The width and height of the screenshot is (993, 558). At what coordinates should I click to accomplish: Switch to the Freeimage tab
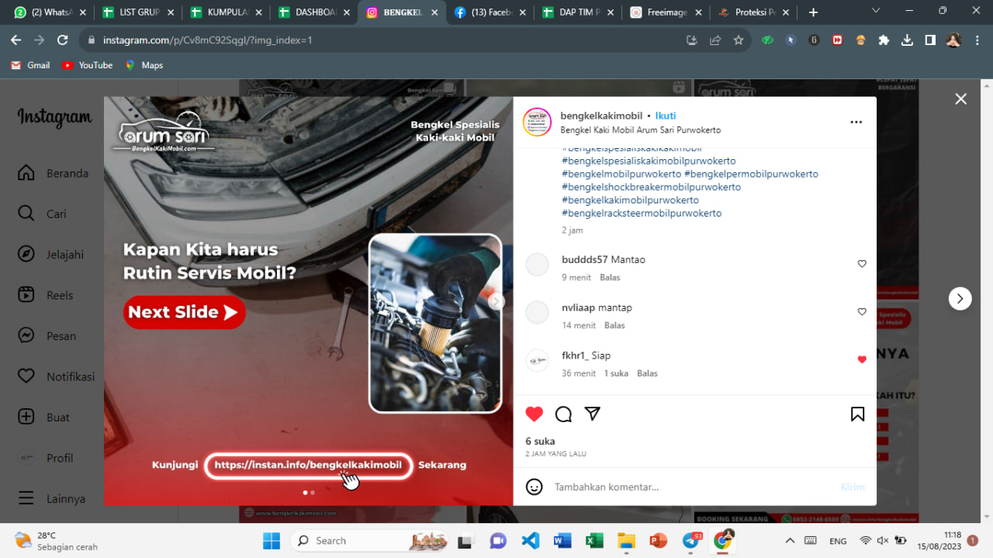point(667,12)
